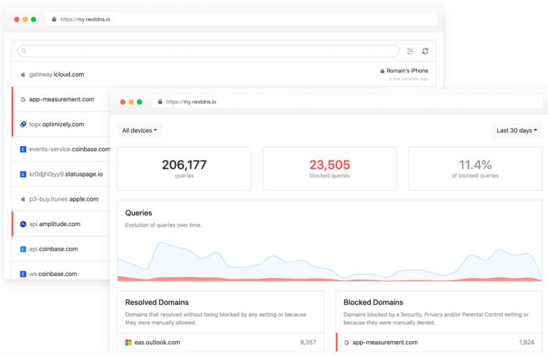Screen dimensions: 548x355
Task: Click the queries evolution area chart
Action: [x=330, y=262]
